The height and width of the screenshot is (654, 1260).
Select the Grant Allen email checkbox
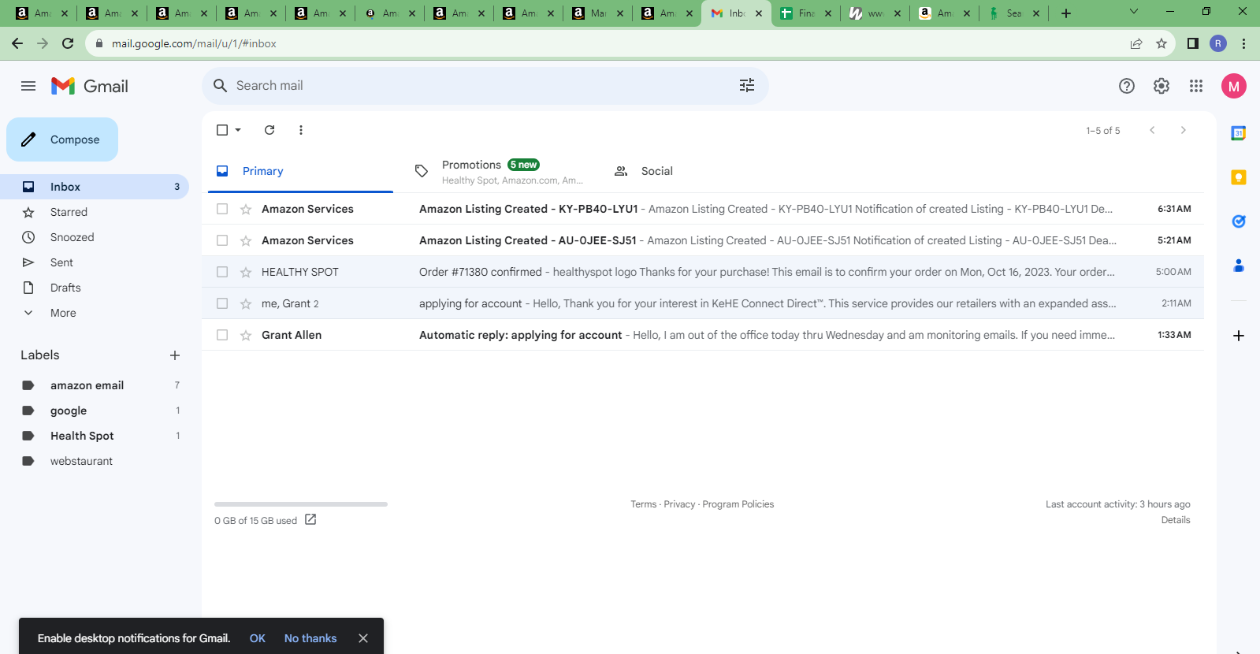222,335
